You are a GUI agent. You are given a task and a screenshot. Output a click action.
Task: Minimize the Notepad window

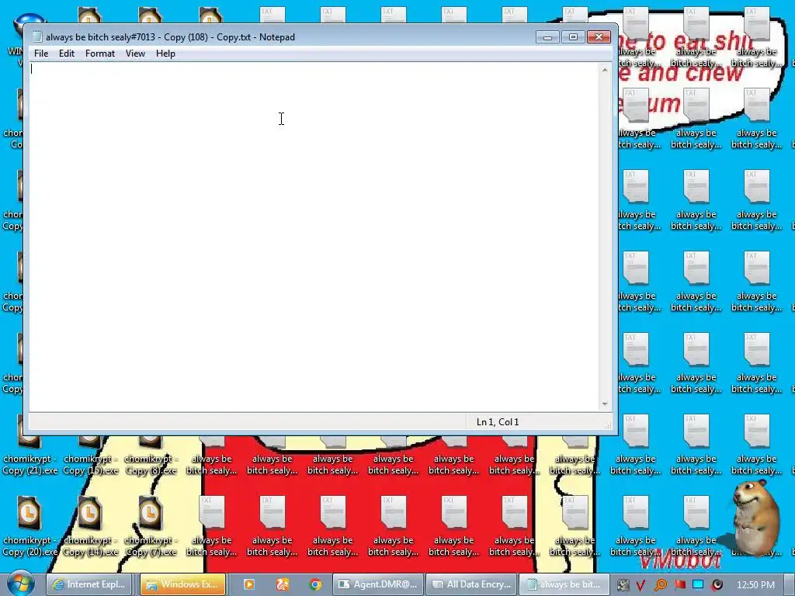pyautogui.click(x=547, y=37)
